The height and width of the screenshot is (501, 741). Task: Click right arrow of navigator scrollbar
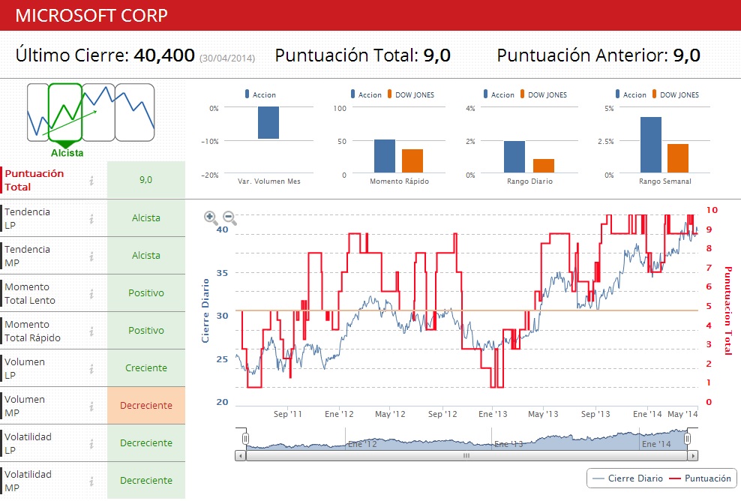[693, 455]
